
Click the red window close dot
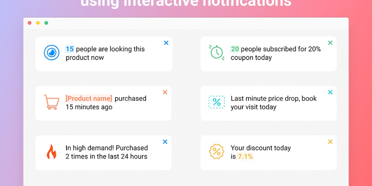pos(30,23)
